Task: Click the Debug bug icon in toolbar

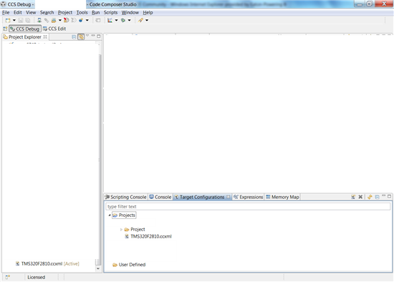Action: point(123,20)
